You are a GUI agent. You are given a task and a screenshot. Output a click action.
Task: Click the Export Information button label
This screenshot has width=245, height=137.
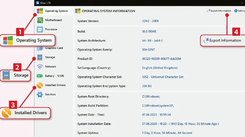click(220, 11)
